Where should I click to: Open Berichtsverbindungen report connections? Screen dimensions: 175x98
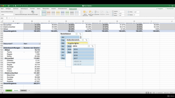coord(33,13)
